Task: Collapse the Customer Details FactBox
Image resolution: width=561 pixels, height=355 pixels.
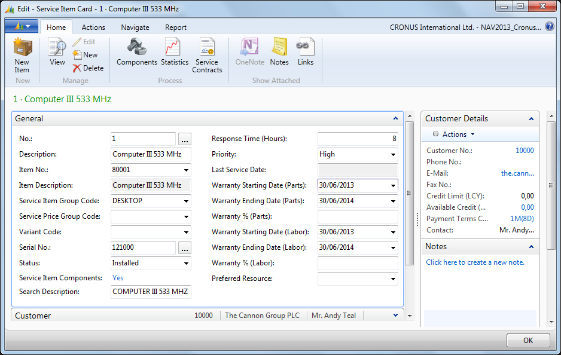Action: point(531,119)
